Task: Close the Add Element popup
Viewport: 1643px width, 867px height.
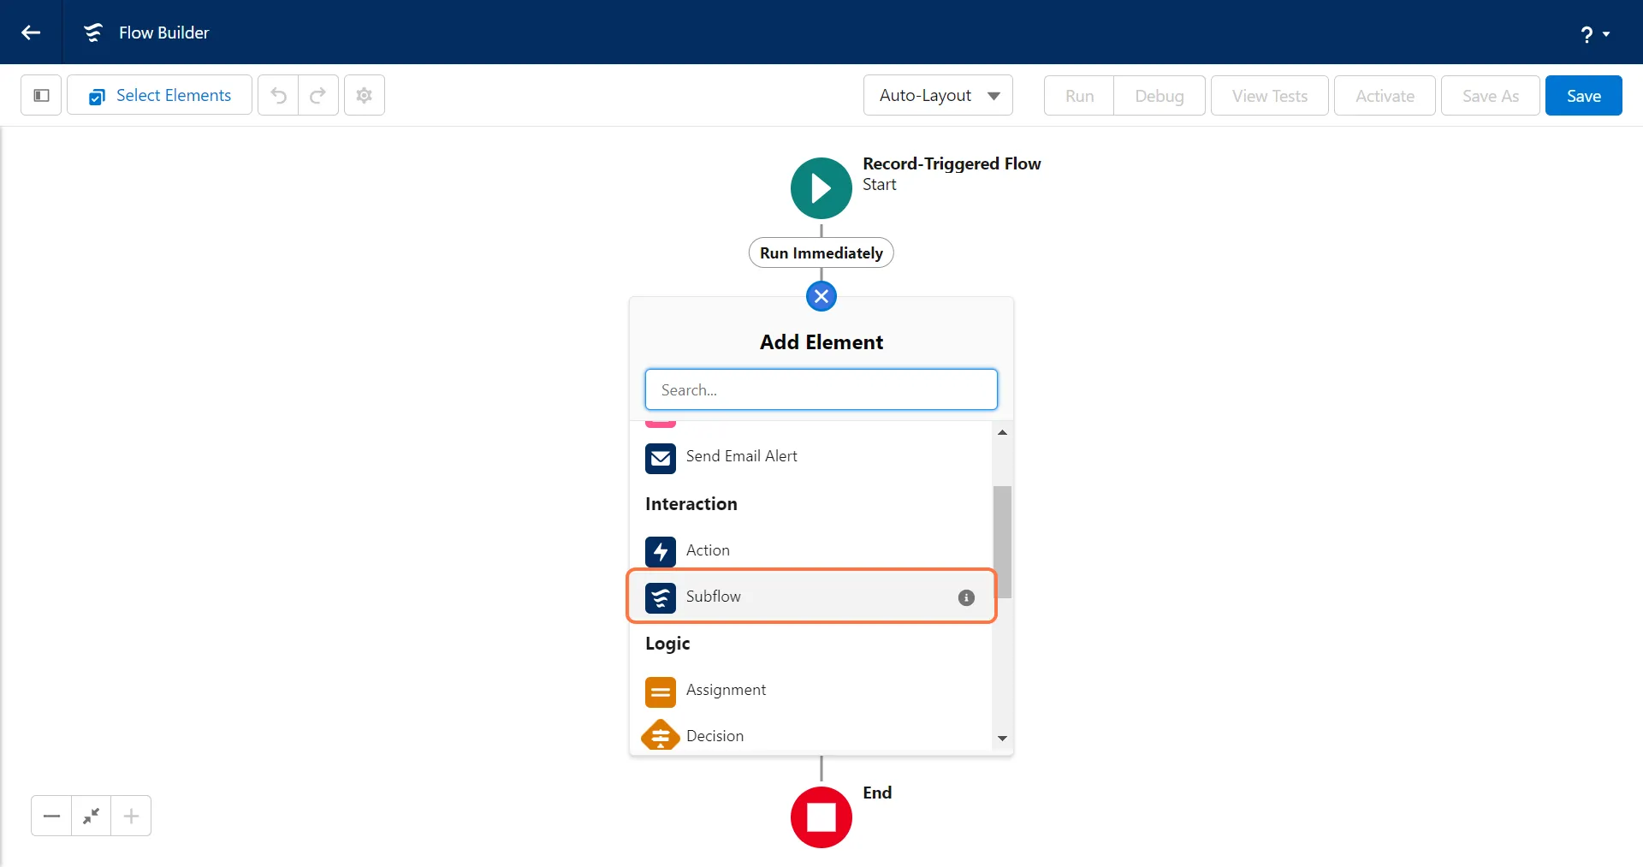Action: coord(821,297)
